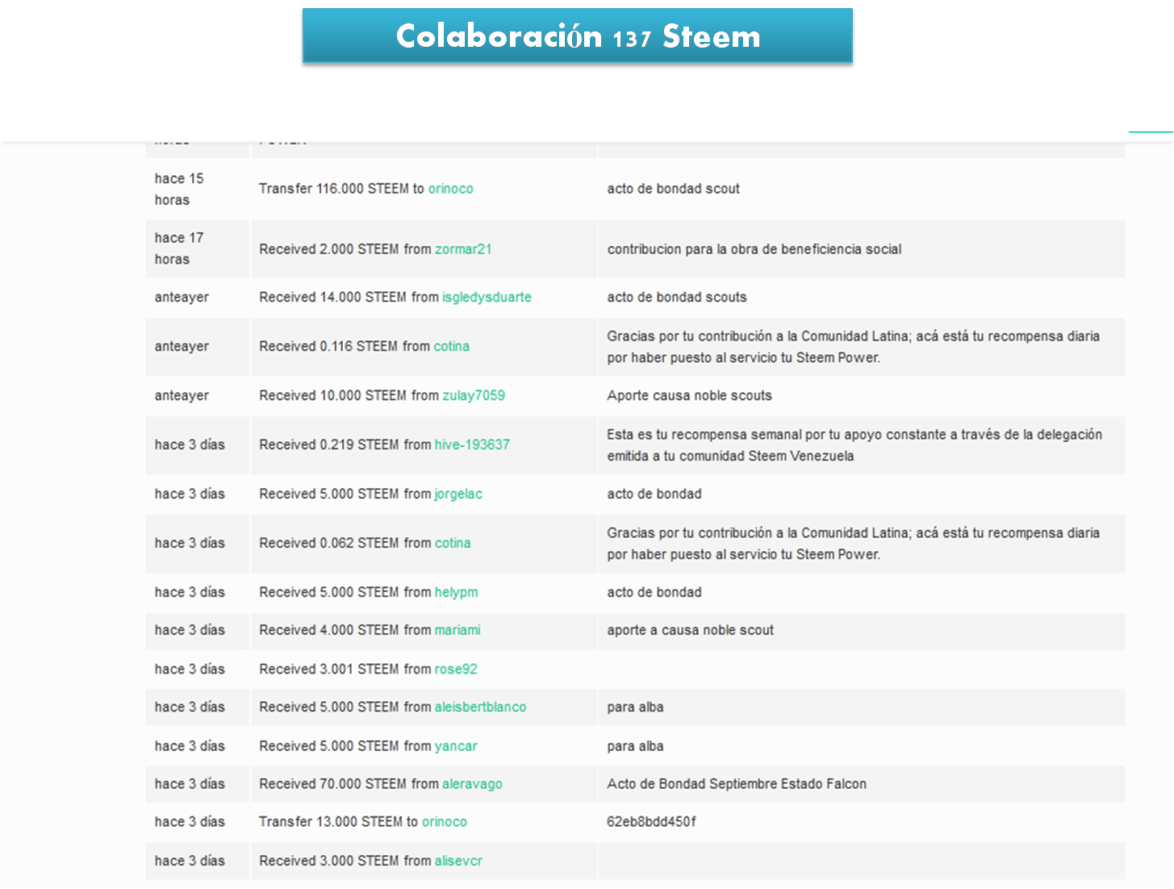Open zormar21's profile link
The width and height of the screenshot is (1174, 889).
pyautogui.click(x=463, y=249)
